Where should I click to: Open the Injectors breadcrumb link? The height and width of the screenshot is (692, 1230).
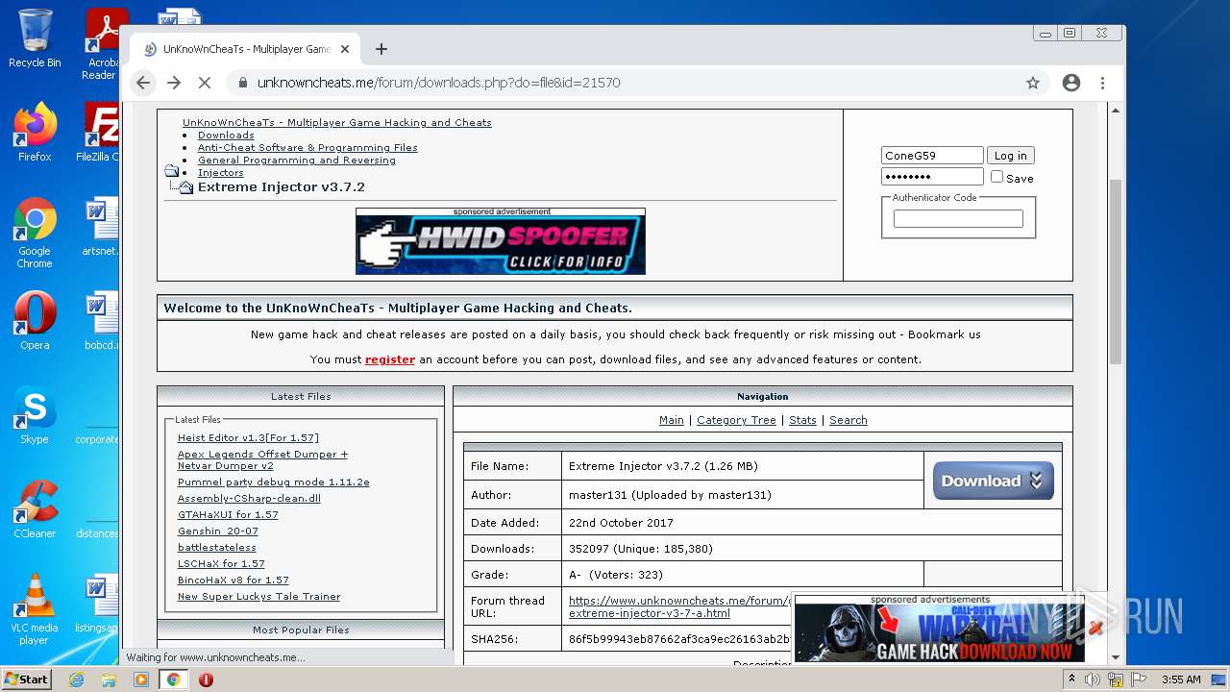221,173
